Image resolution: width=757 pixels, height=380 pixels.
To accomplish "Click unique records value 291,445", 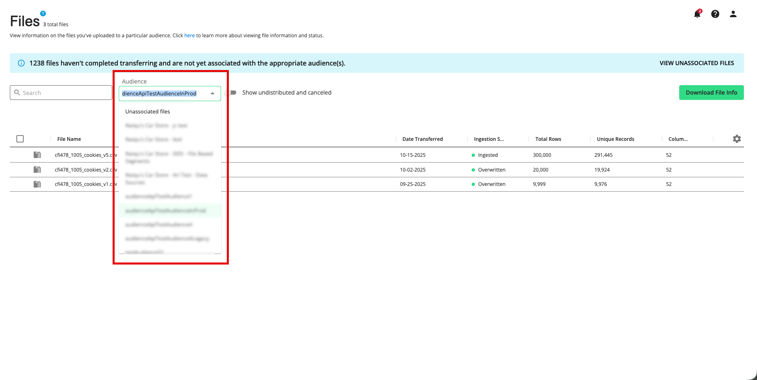I will (x=603, y=155).
